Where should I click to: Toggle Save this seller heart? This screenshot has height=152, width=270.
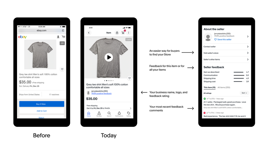(x=215, y=39)
